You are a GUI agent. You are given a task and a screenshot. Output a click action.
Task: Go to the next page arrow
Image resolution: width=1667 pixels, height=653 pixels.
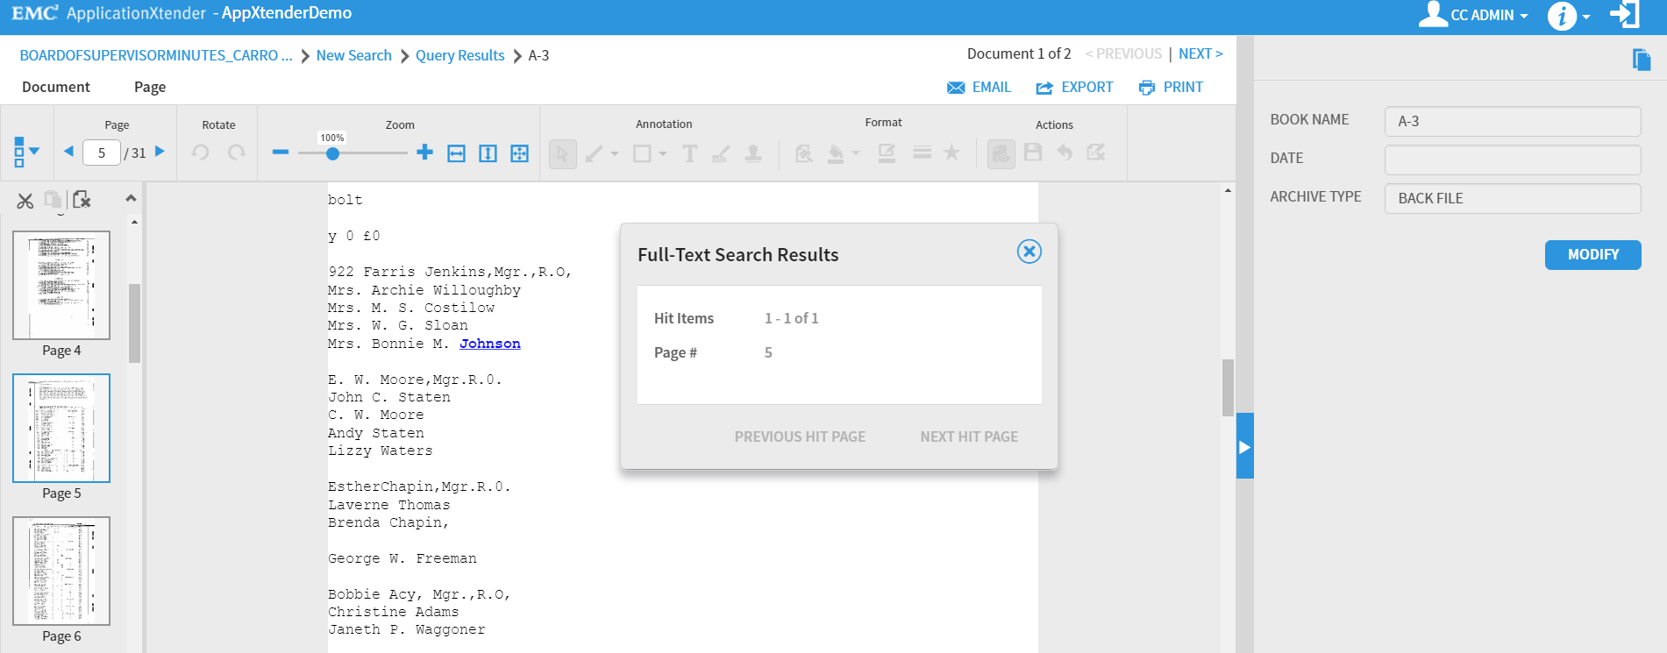(160, 152)
